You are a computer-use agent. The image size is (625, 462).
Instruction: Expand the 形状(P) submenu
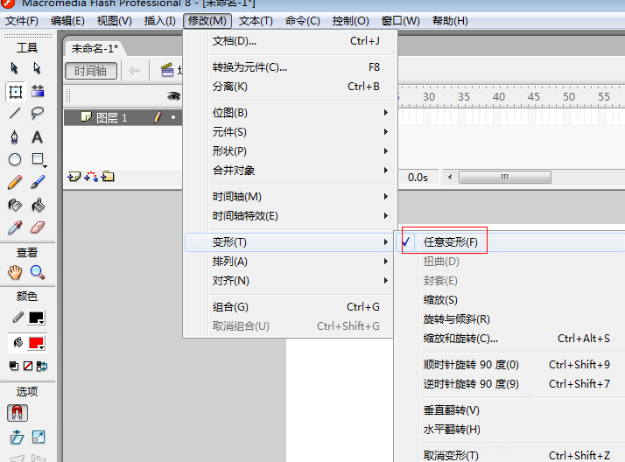pyautogui.click(x=300, y=151)
